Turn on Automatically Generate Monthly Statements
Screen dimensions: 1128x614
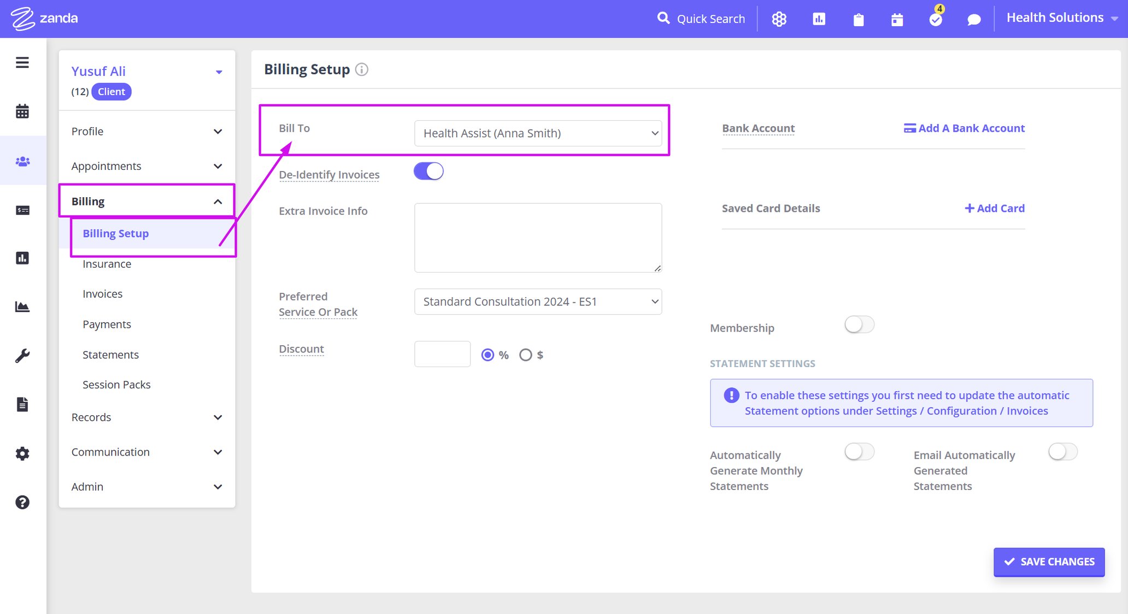click(859, 452)
